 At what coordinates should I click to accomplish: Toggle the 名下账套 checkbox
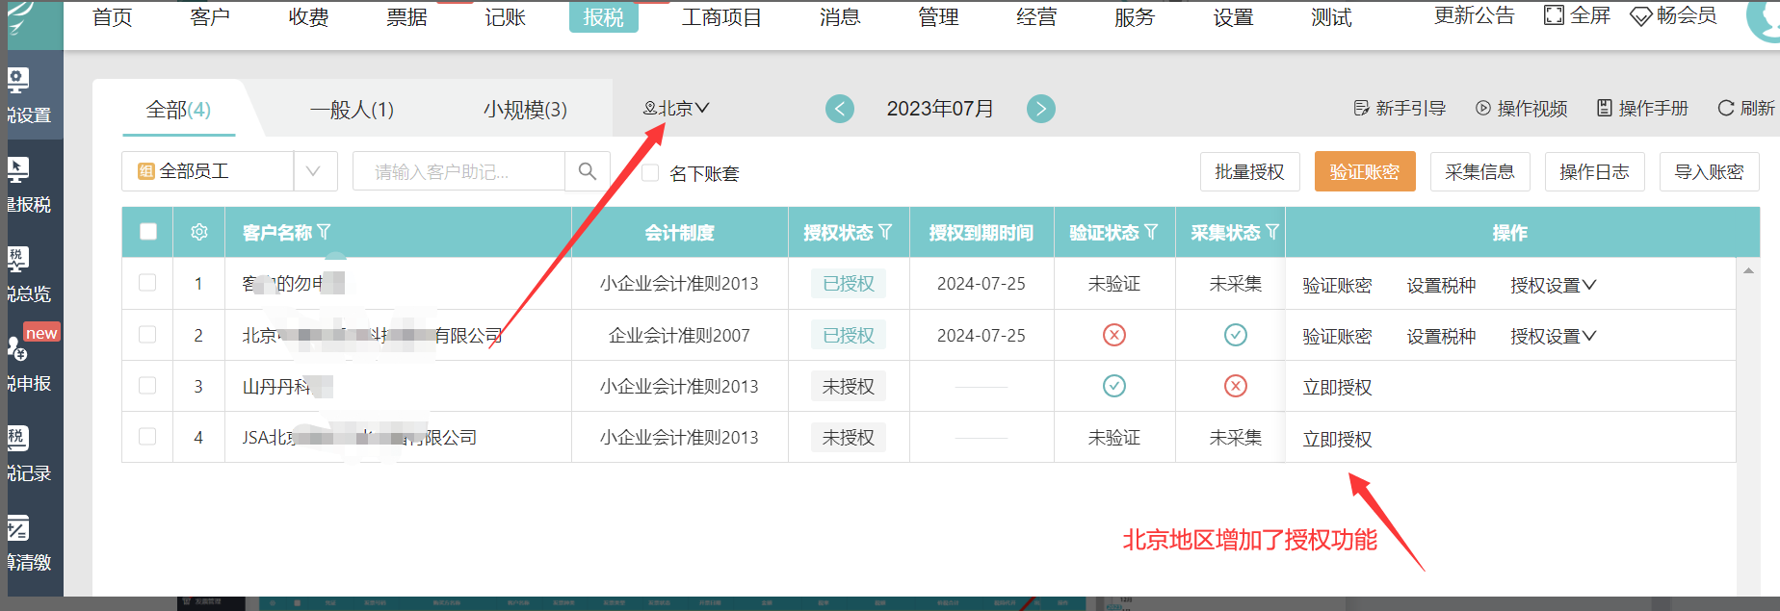(651, 172)
